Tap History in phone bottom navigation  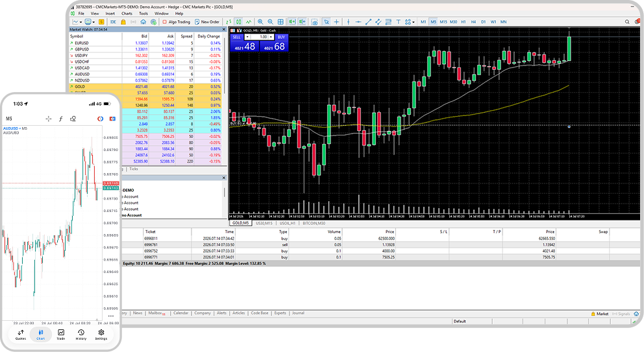coord(81,334)
